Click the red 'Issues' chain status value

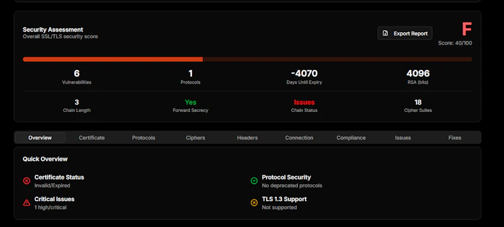pos(304,102)
